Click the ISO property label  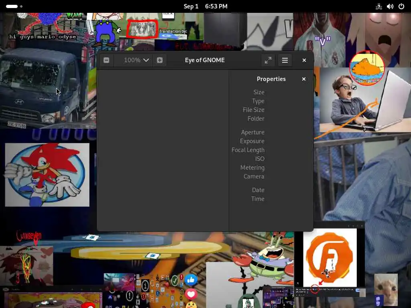[260, 159]
